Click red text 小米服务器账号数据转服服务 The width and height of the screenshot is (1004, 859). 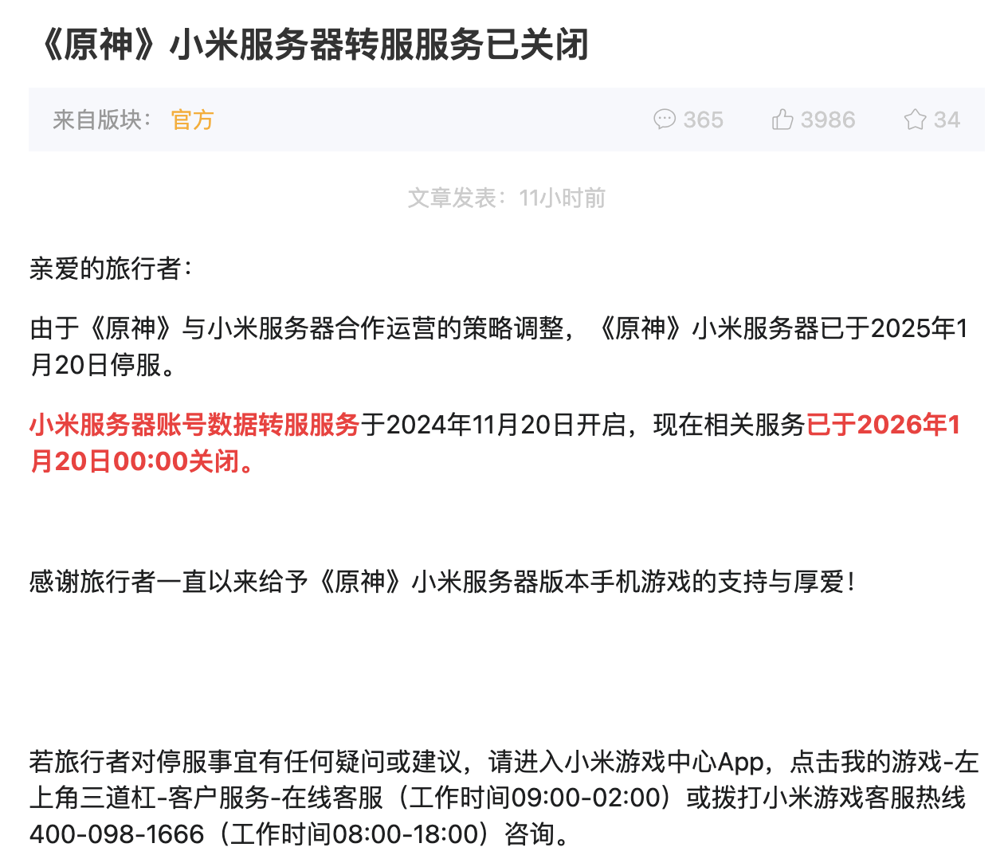point(194,424)
